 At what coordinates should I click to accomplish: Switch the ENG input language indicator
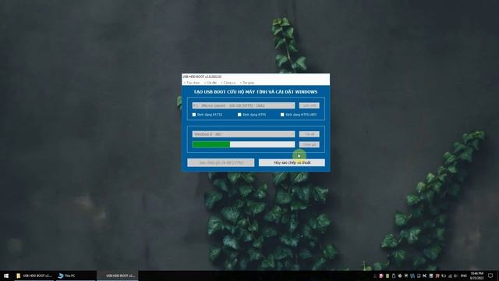[x=464, y=276]
